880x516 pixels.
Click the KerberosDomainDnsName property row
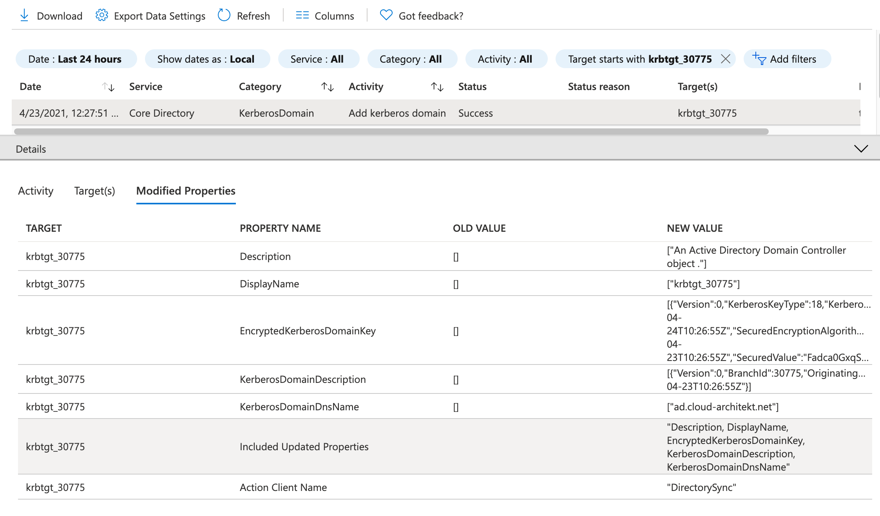pyautogui.click(x=445, y=406)
